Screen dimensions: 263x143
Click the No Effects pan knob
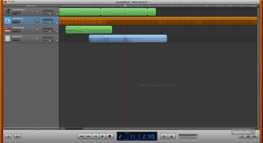coord(37,21)
